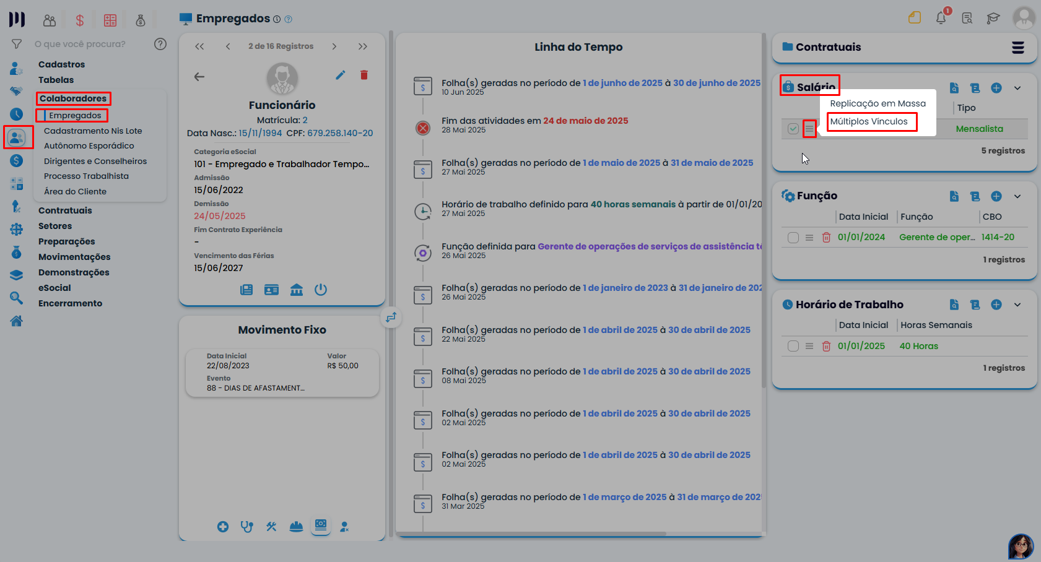
Task: Expand the Cadastros menu section
Action: point(62,64)
